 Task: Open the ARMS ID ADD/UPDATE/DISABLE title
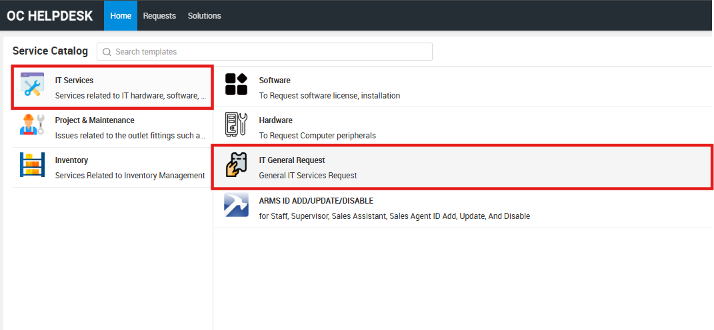point(316,200)
